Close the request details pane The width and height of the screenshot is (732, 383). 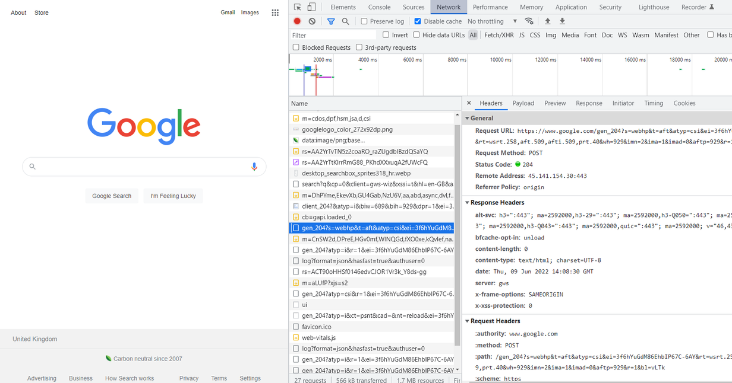[469, 103]
